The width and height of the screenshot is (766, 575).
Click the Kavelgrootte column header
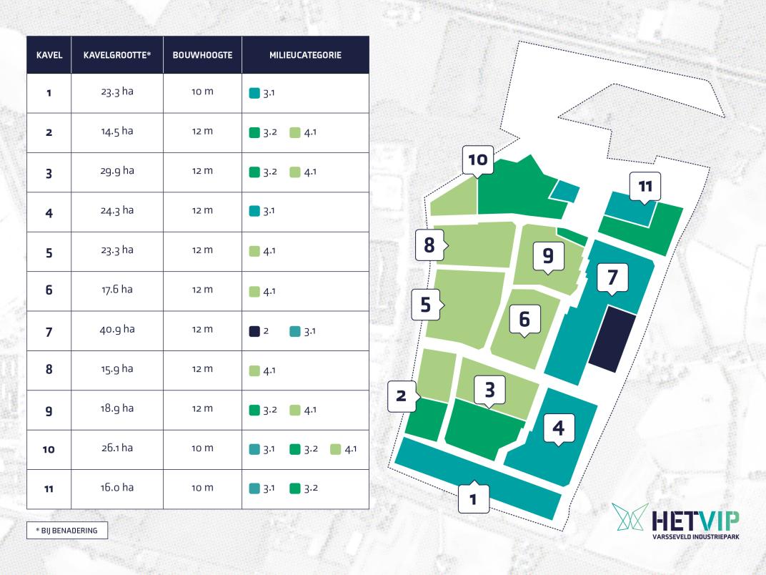tap(117, 55)
